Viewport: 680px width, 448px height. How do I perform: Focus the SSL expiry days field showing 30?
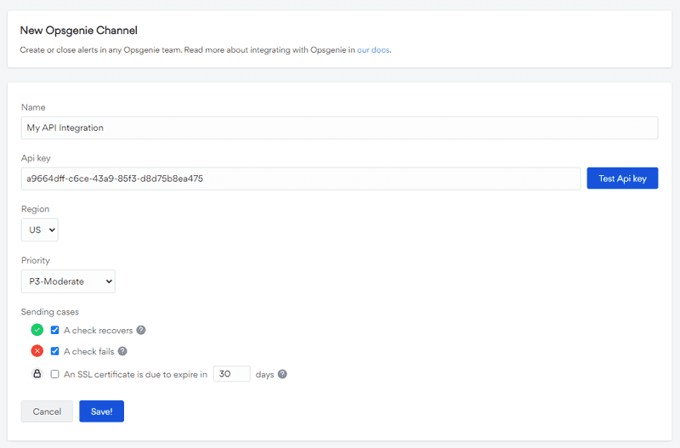pyautogui.click(x=231, y=374)
